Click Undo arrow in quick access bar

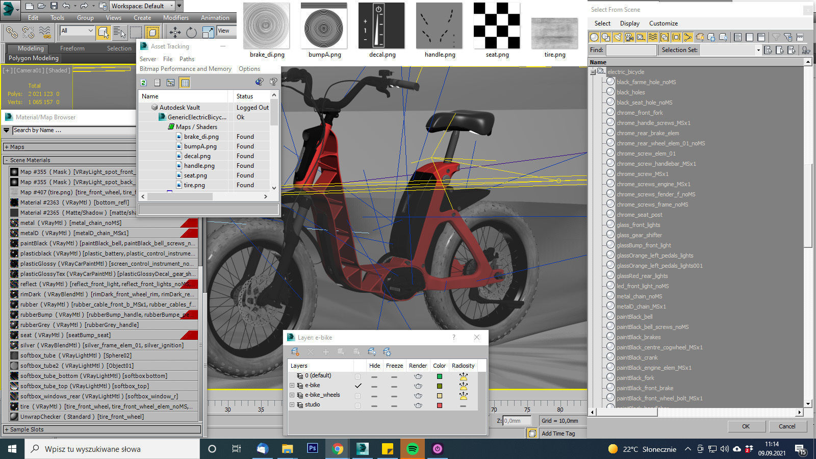tap(66, 6)
